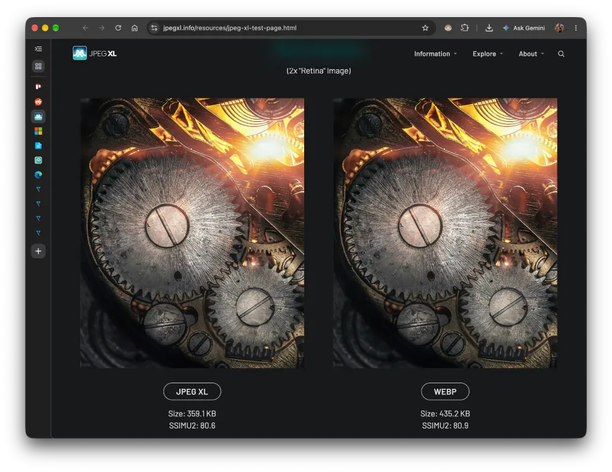Click the JPEG XL format button

click(x=192, y=392)
